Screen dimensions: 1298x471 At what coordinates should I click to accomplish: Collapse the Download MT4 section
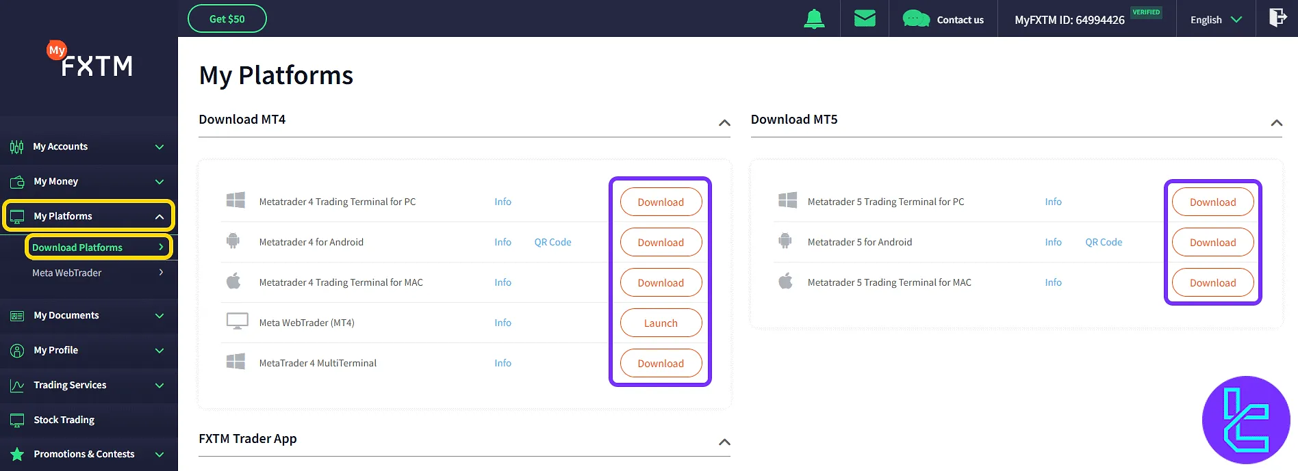(724, 123)
